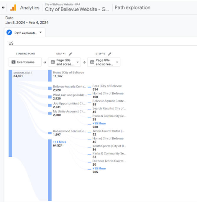Screen dimensions: 197x202
Task: Click the session_start count 84,851
Action: 18,76
